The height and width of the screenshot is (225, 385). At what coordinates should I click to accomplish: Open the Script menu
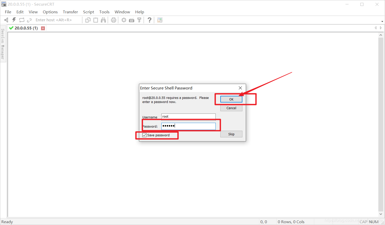point(88,12)
